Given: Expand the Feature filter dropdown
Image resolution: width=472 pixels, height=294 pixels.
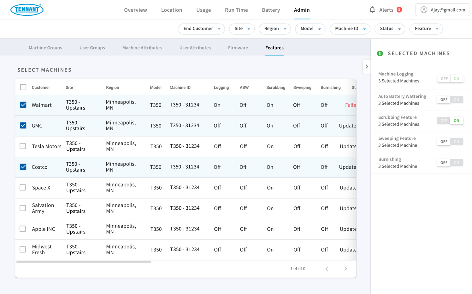Looking at the screenshot, I should (426, 29).
